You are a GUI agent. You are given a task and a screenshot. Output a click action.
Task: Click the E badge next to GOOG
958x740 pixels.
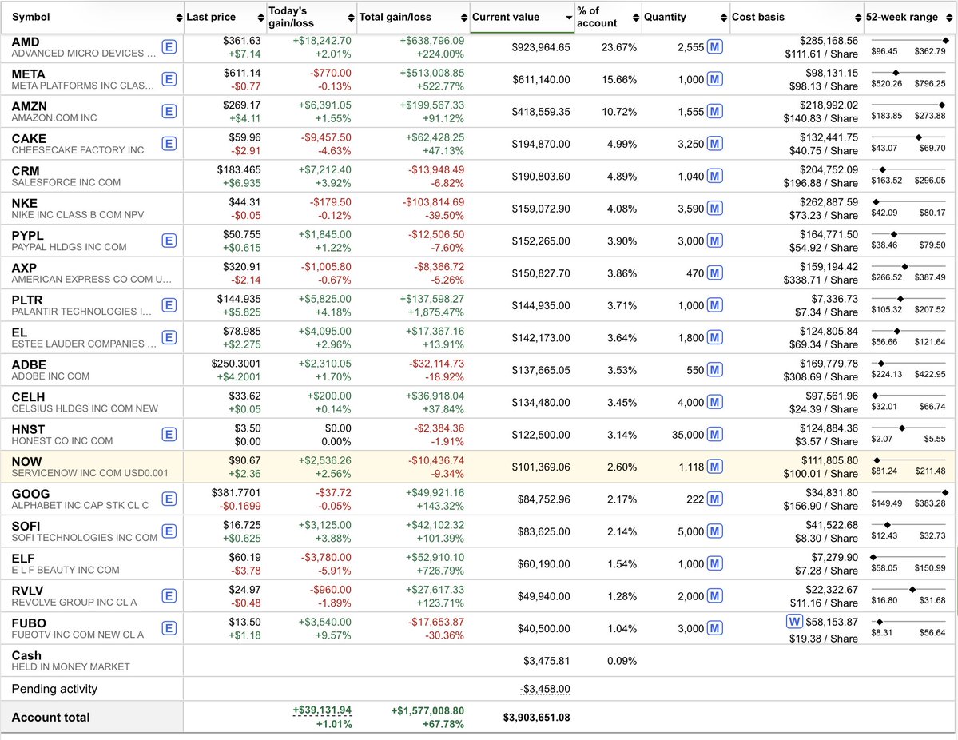coord(169,499)
